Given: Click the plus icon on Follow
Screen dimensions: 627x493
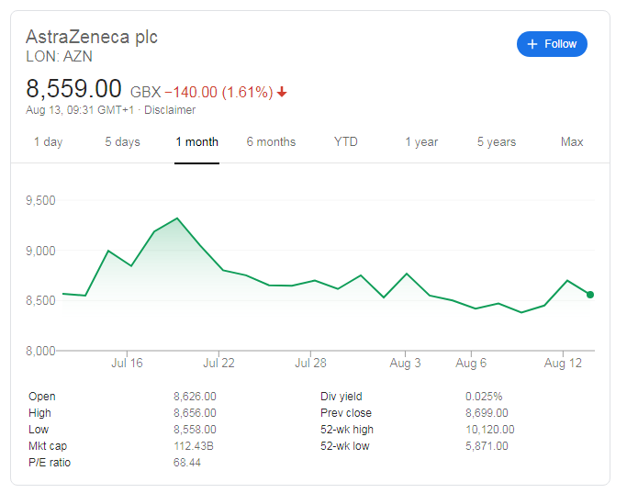Looking at the screenshot, I should point(532,44).
